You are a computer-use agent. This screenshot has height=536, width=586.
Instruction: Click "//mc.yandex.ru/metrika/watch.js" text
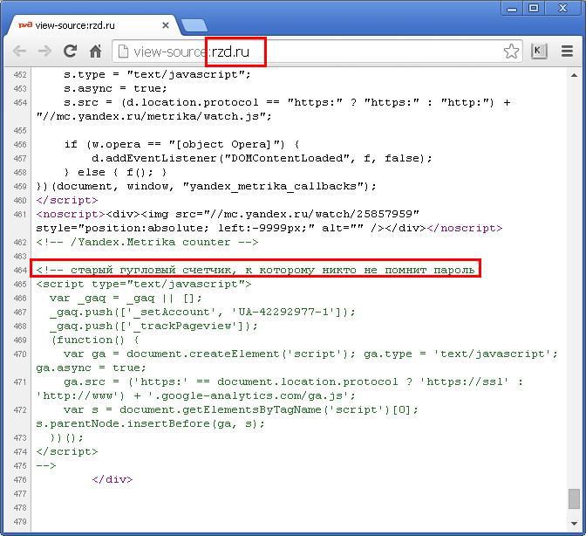point(153,116)
